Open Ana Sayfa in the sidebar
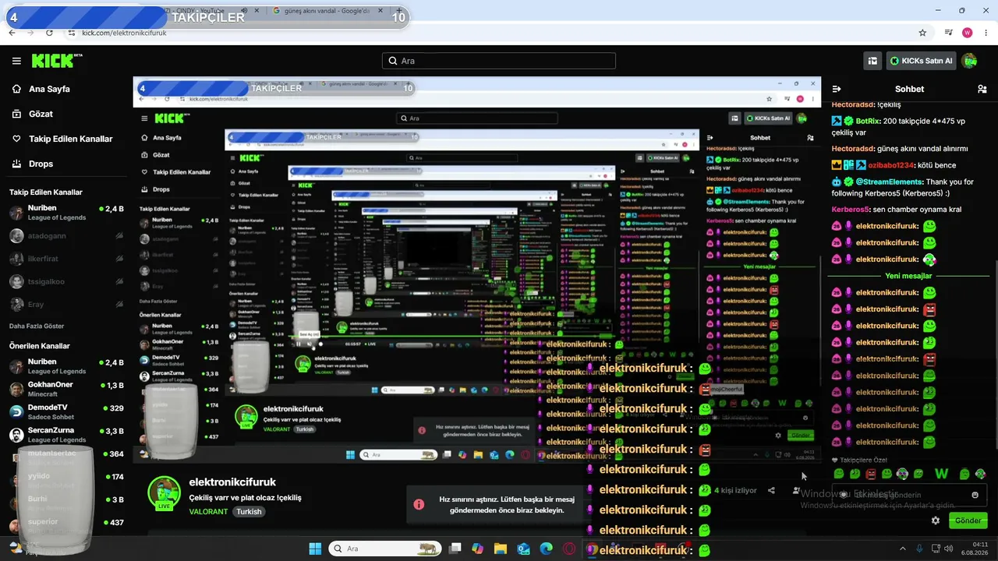Screen dimensions: 998x561 pos(49,89)
